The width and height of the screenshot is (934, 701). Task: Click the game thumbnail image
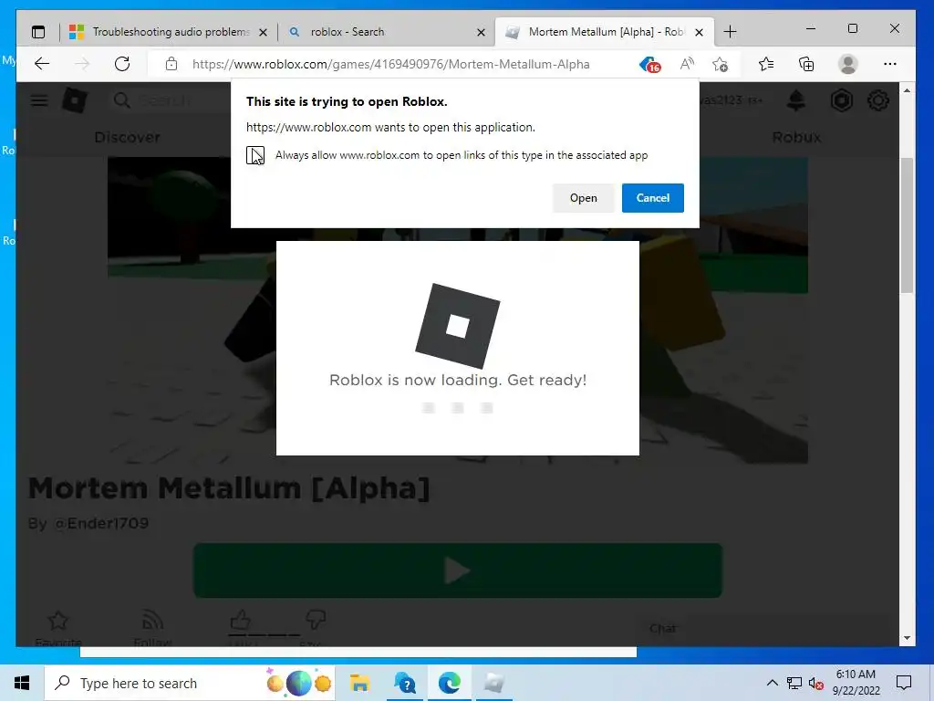[x=458, y=310]
